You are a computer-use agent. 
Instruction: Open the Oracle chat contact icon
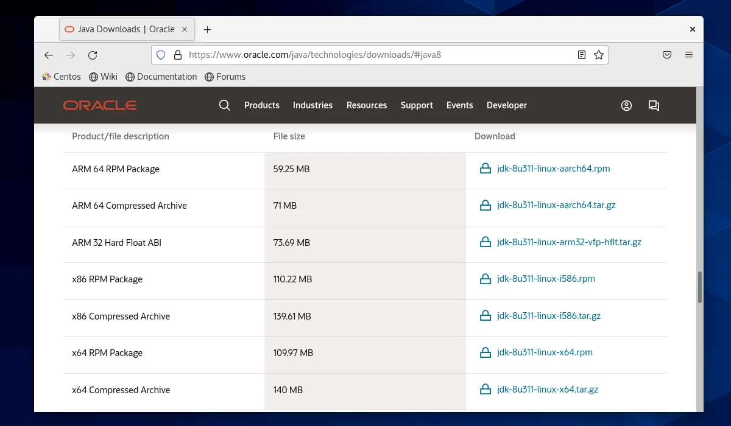654,105
